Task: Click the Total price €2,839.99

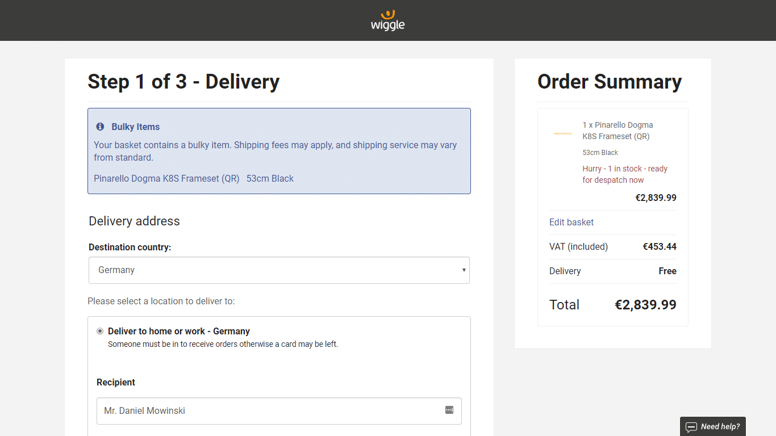Action: tap(645, 305)
